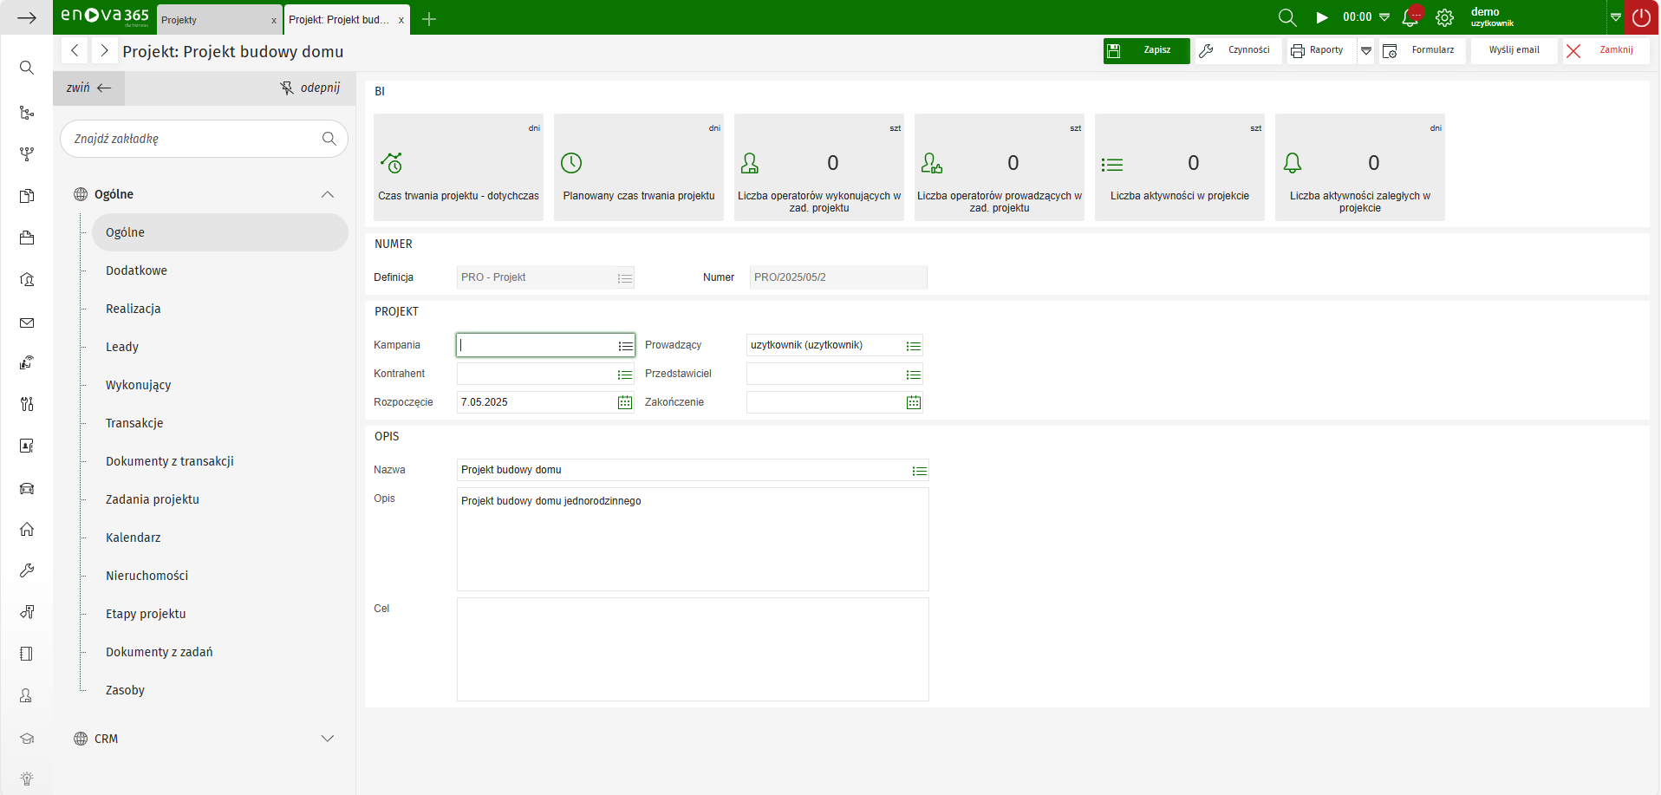The width and height of the screenshot is (1661, 795).
Task: Click the red power logout icon
Action: 1641,17
